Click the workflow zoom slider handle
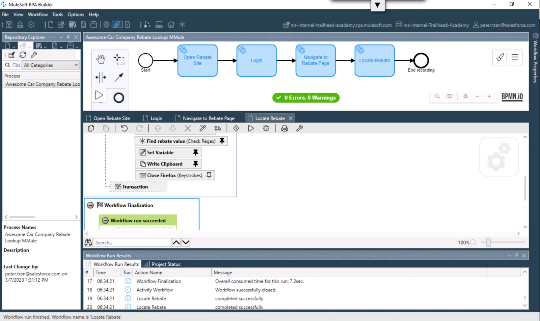Viewport: 540px width, 321px height. [x=488, y=242]
